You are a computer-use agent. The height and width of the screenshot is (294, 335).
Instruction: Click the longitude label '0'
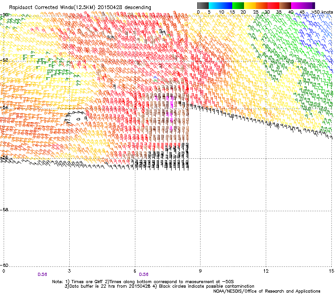[4, 271]
